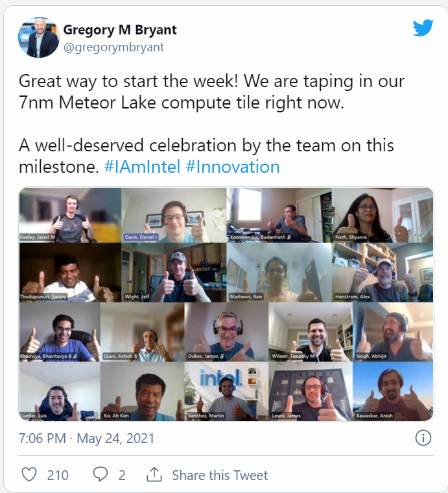Click the 210 likes count
This screenshot has width=448, height=493.
click(58, 475)
